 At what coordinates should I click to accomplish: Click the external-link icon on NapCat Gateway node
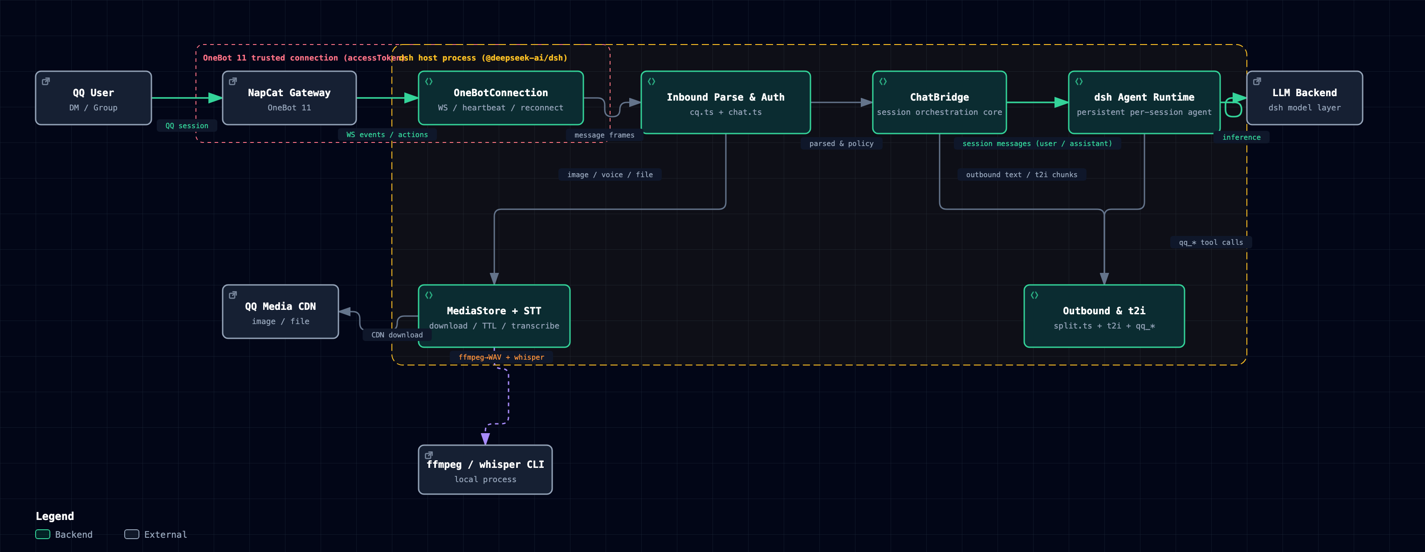[x=233, y=81]
